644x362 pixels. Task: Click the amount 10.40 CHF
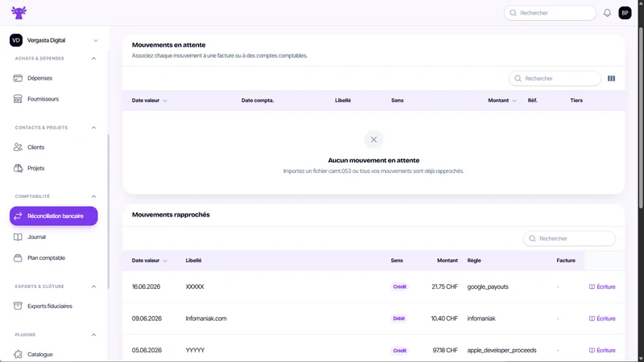[x=444, y=319]
